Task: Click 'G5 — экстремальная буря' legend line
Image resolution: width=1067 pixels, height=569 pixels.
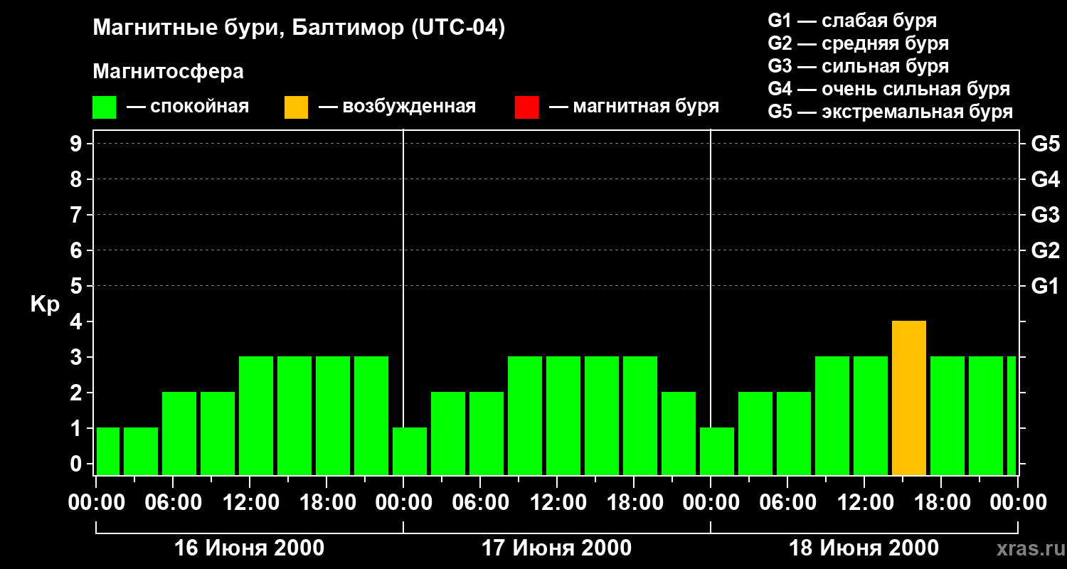Action: coord(890,112)
